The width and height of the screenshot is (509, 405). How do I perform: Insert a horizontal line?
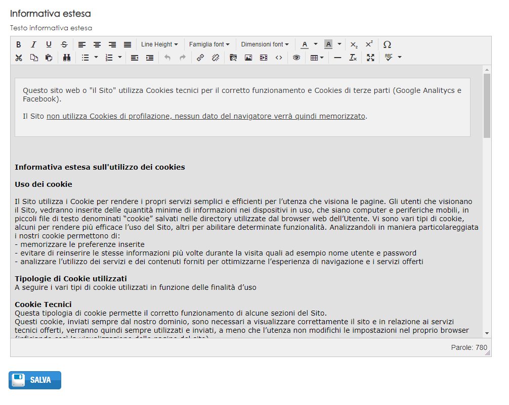point(337,58)
